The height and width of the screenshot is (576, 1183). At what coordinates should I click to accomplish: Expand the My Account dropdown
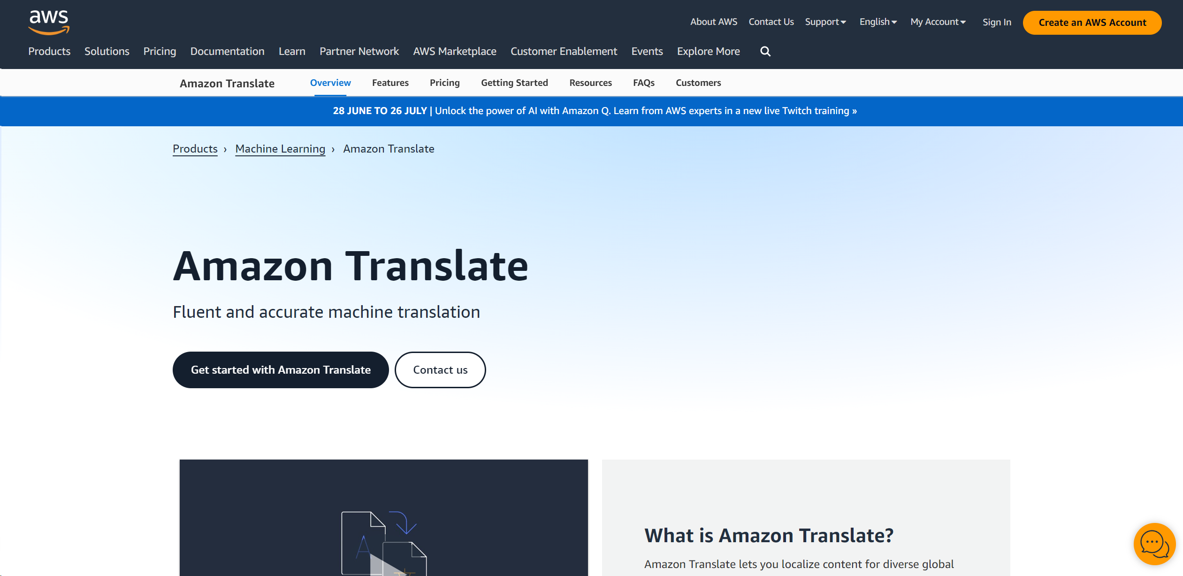pyautogui.click(x=937, y=22)
